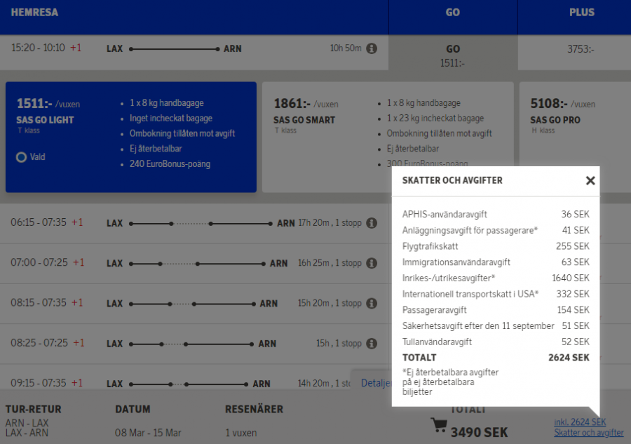
Task: Open the PLUS tab
Action: (x=581, y=12)
